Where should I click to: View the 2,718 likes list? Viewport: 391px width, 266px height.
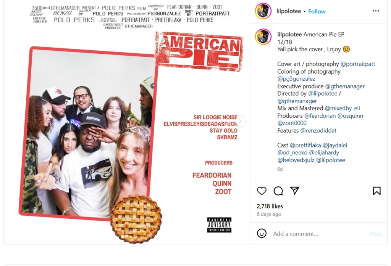point(270,206)
